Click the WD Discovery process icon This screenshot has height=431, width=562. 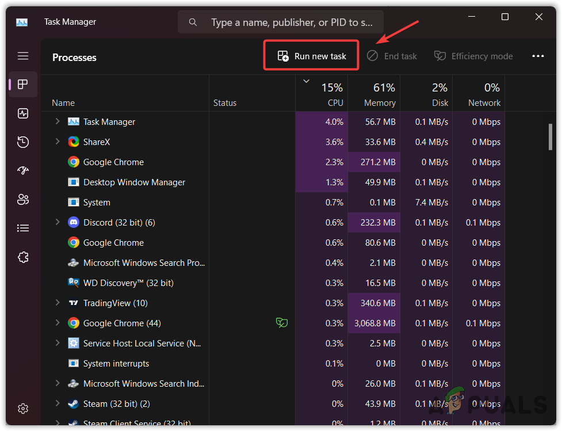click(74, 283)
